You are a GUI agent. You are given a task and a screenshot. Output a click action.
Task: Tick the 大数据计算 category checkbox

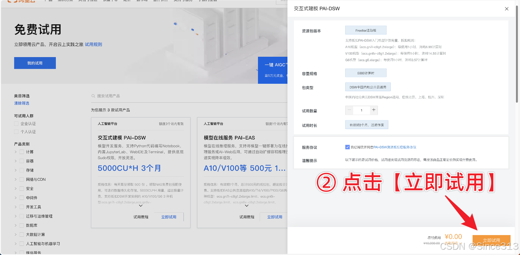click(22, 234)
